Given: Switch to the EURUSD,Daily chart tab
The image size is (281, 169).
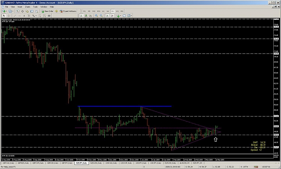Looking at the screenshot, I should (x=170, y=163).
